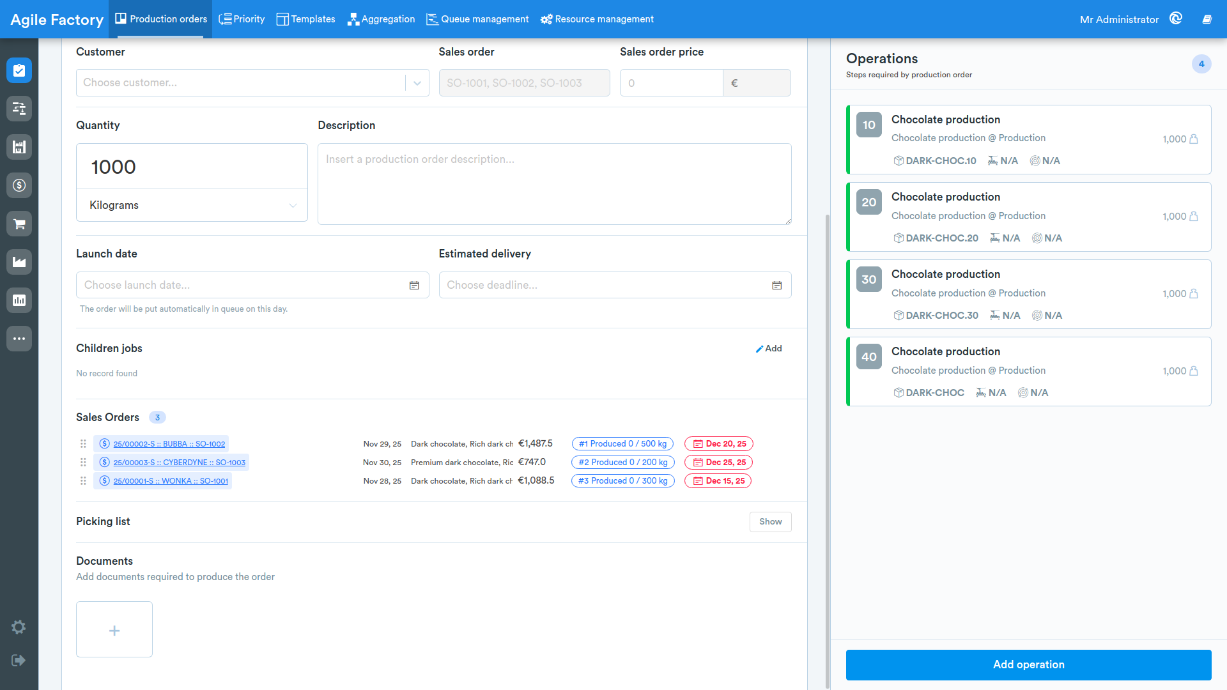Select operation 20 Chocolate production card
Screen dimensions: 1227x690
click(1028, 217)
